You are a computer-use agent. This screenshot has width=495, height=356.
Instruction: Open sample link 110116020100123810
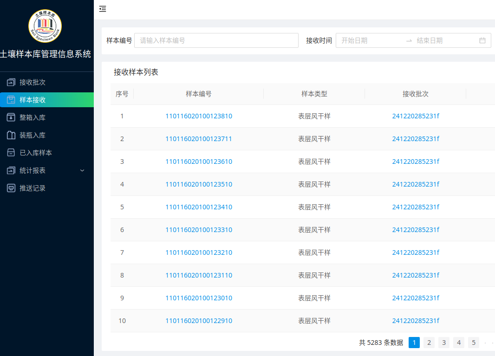point(199,116)
